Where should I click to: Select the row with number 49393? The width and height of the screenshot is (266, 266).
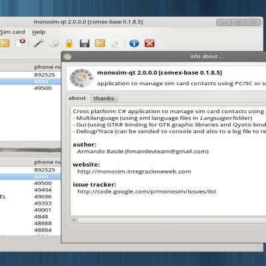pos(31,203)
